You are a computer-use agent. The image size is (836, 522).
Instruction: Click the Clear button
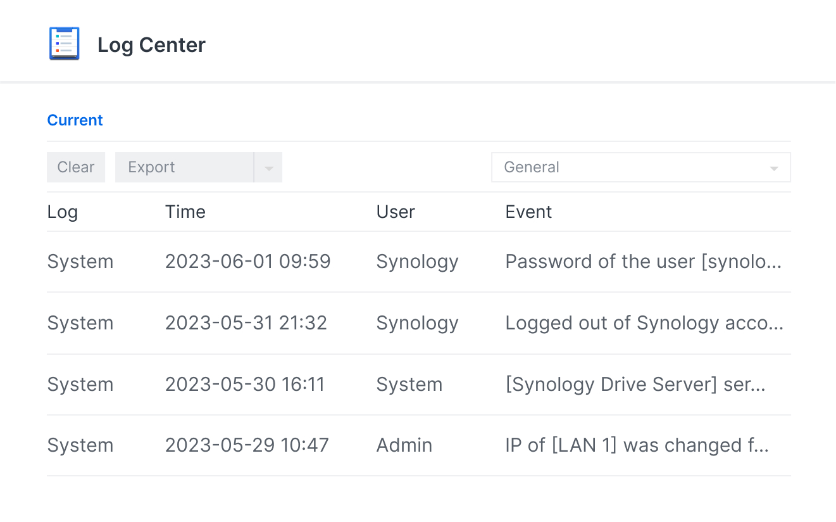(x=75, y=167)
